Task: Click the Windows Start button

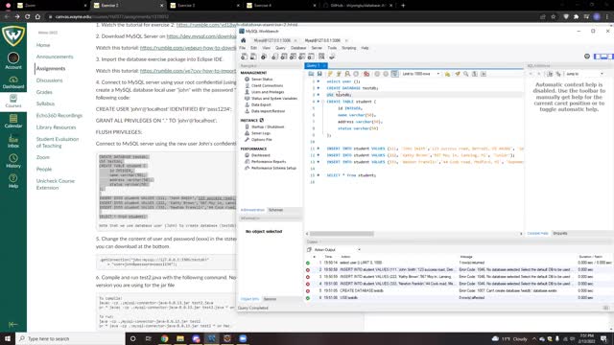Action: (8, 338)
